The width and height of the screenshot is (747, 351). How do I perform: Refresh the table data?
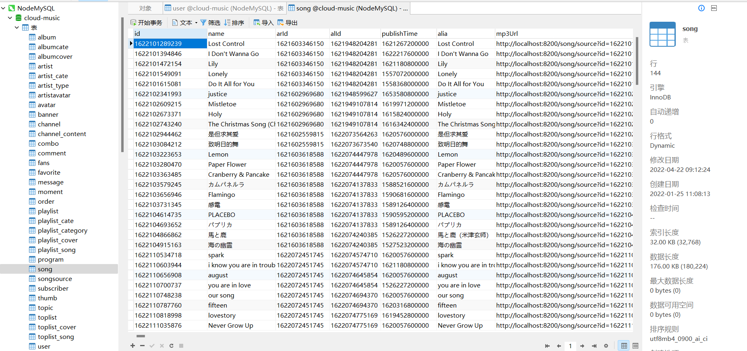172,345
